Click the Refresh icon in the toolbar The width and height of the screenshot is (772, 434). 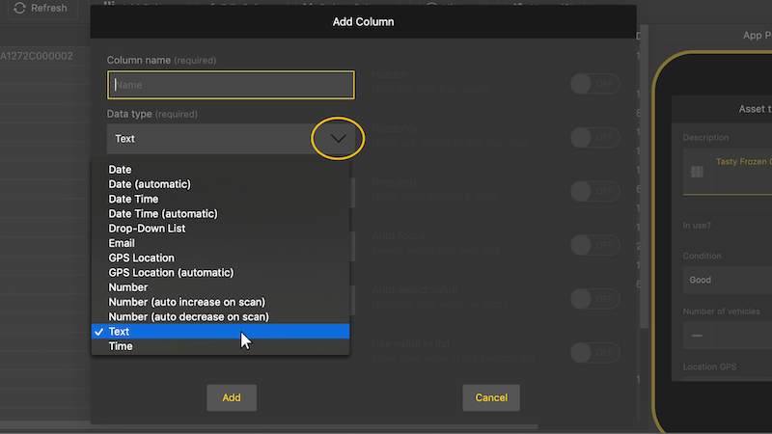(19, 8)
